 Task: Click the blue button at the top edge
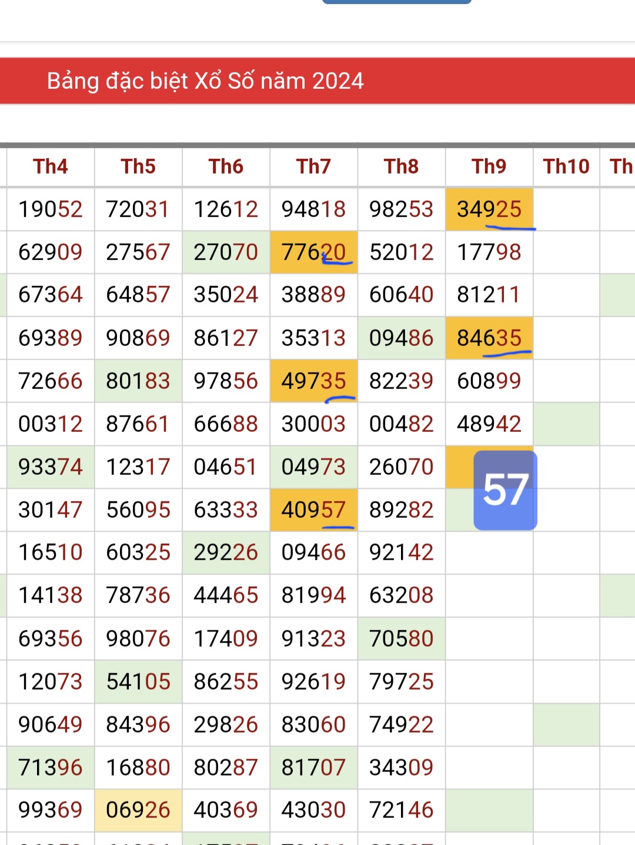pos(396,2)
